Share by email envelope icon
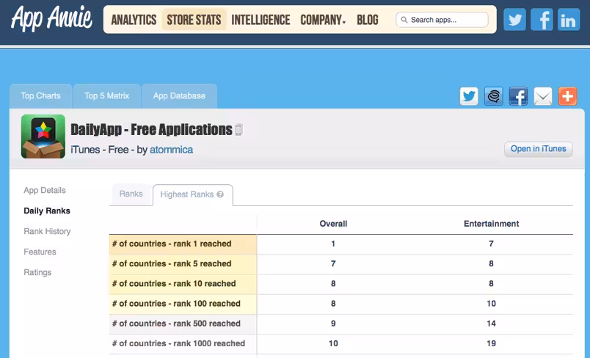The image size is (590, 358). tap(543, 96)
